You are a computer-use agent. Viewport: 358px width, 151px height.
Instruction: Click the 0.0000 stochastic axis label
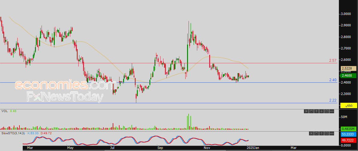(346, 145)
